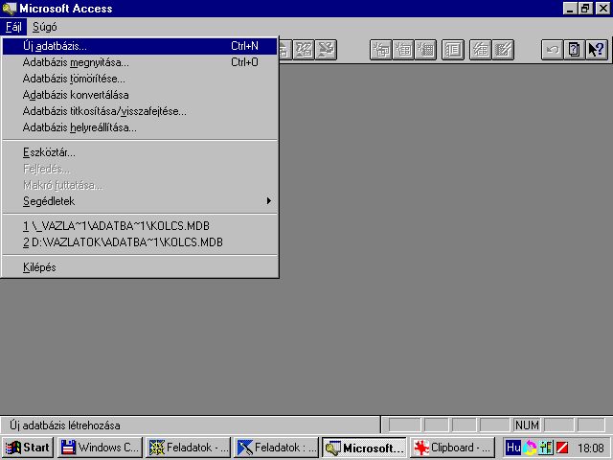613x460 pixels.
Task: Click the New Report toolbar icon
Action: 425,50
